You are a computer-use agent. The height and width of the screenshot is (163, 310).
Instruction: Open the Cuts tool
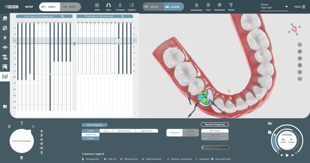click(x=208, y=7)
